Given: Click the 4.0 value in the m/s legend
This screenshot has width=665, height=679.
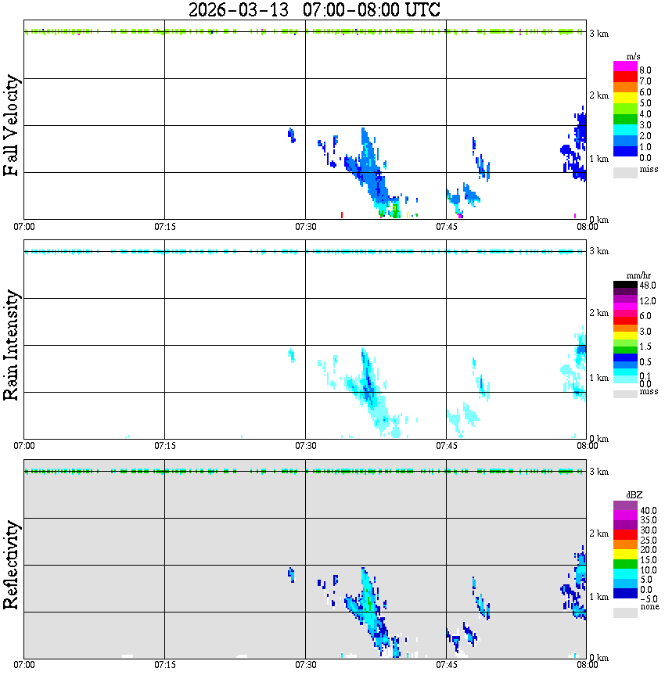Looking at the screenshot, I should [645, 114].
